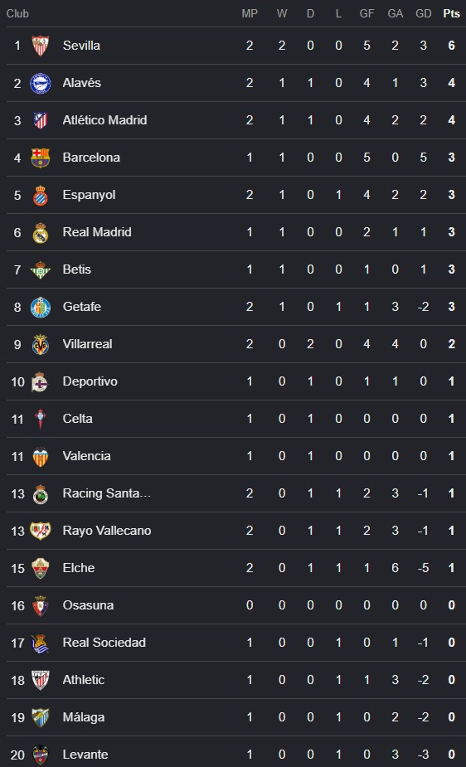Open the Rayo Vallecano team link

pos(107,531)
